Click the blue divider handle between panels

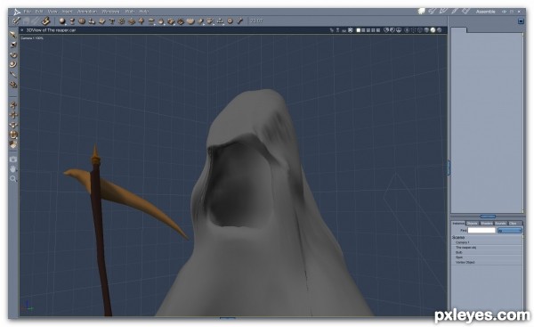(488, 217)
